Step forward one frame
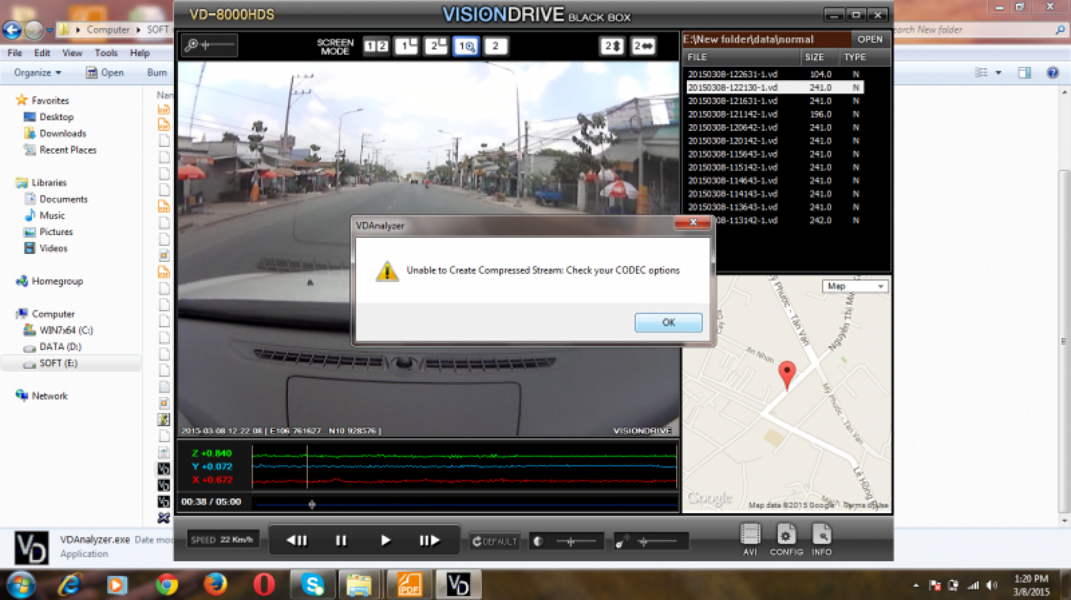This screenshot has height=600, width=1071. tap(430, 540)
